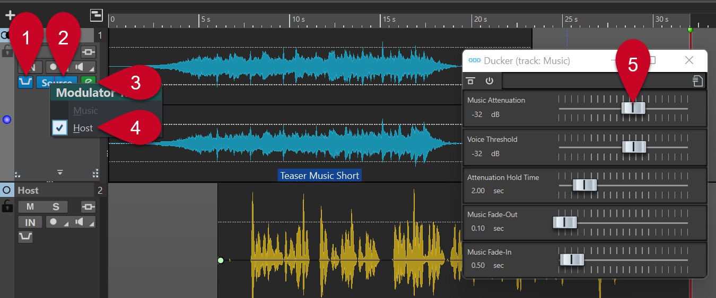
Task: Click the Voice Threshold -32 value
Action: click(477, 153)
